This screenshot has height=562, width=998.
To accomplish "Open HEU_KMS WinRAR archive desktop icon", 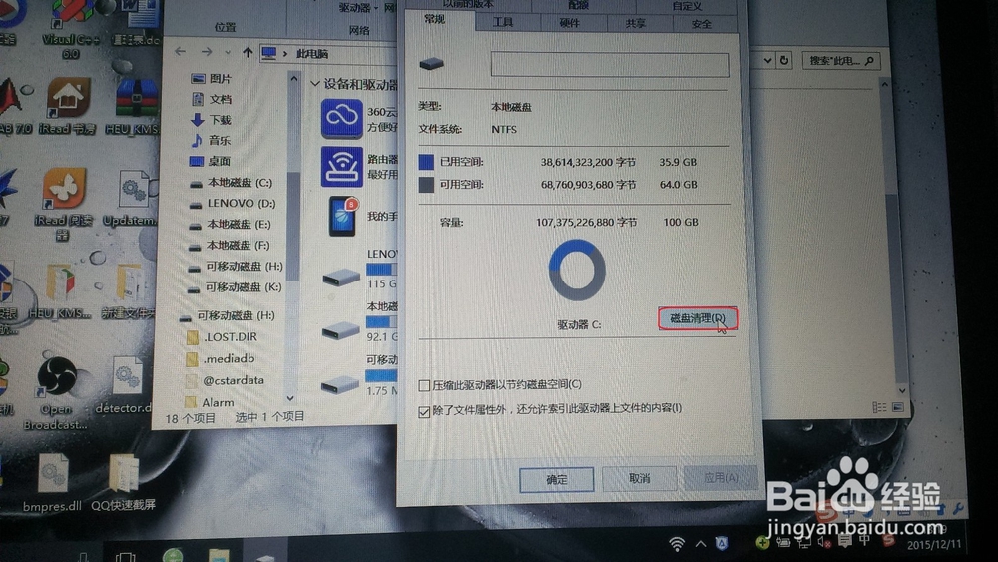I will click(x=135, y=106).
